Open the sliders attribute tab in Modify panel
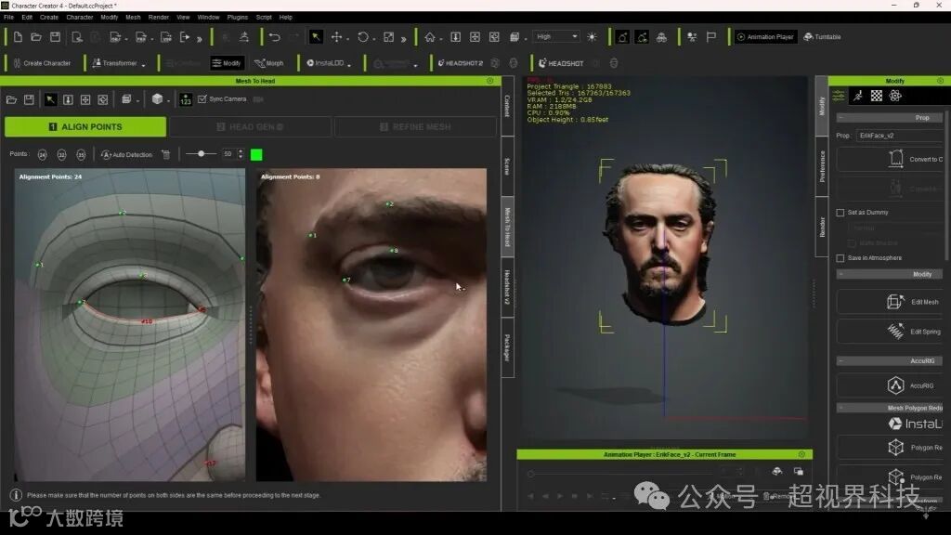Image resolution: width=951 pixels, height=535 pixels. [x=839, y=96]
